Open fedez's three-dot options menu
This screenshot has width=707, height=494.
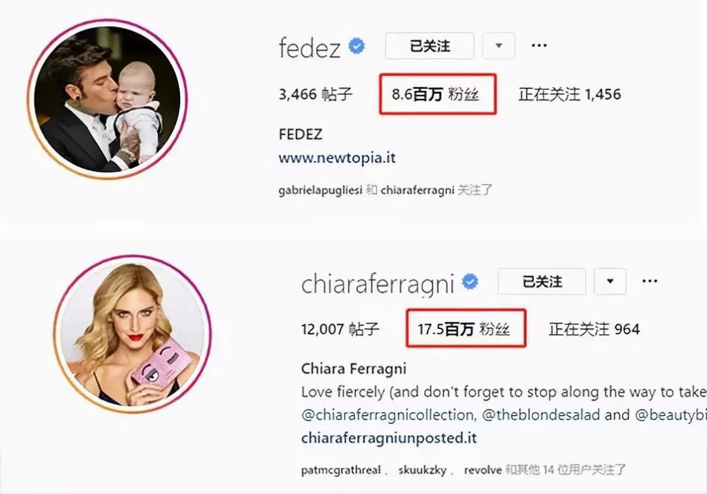[x=539, y=46]
